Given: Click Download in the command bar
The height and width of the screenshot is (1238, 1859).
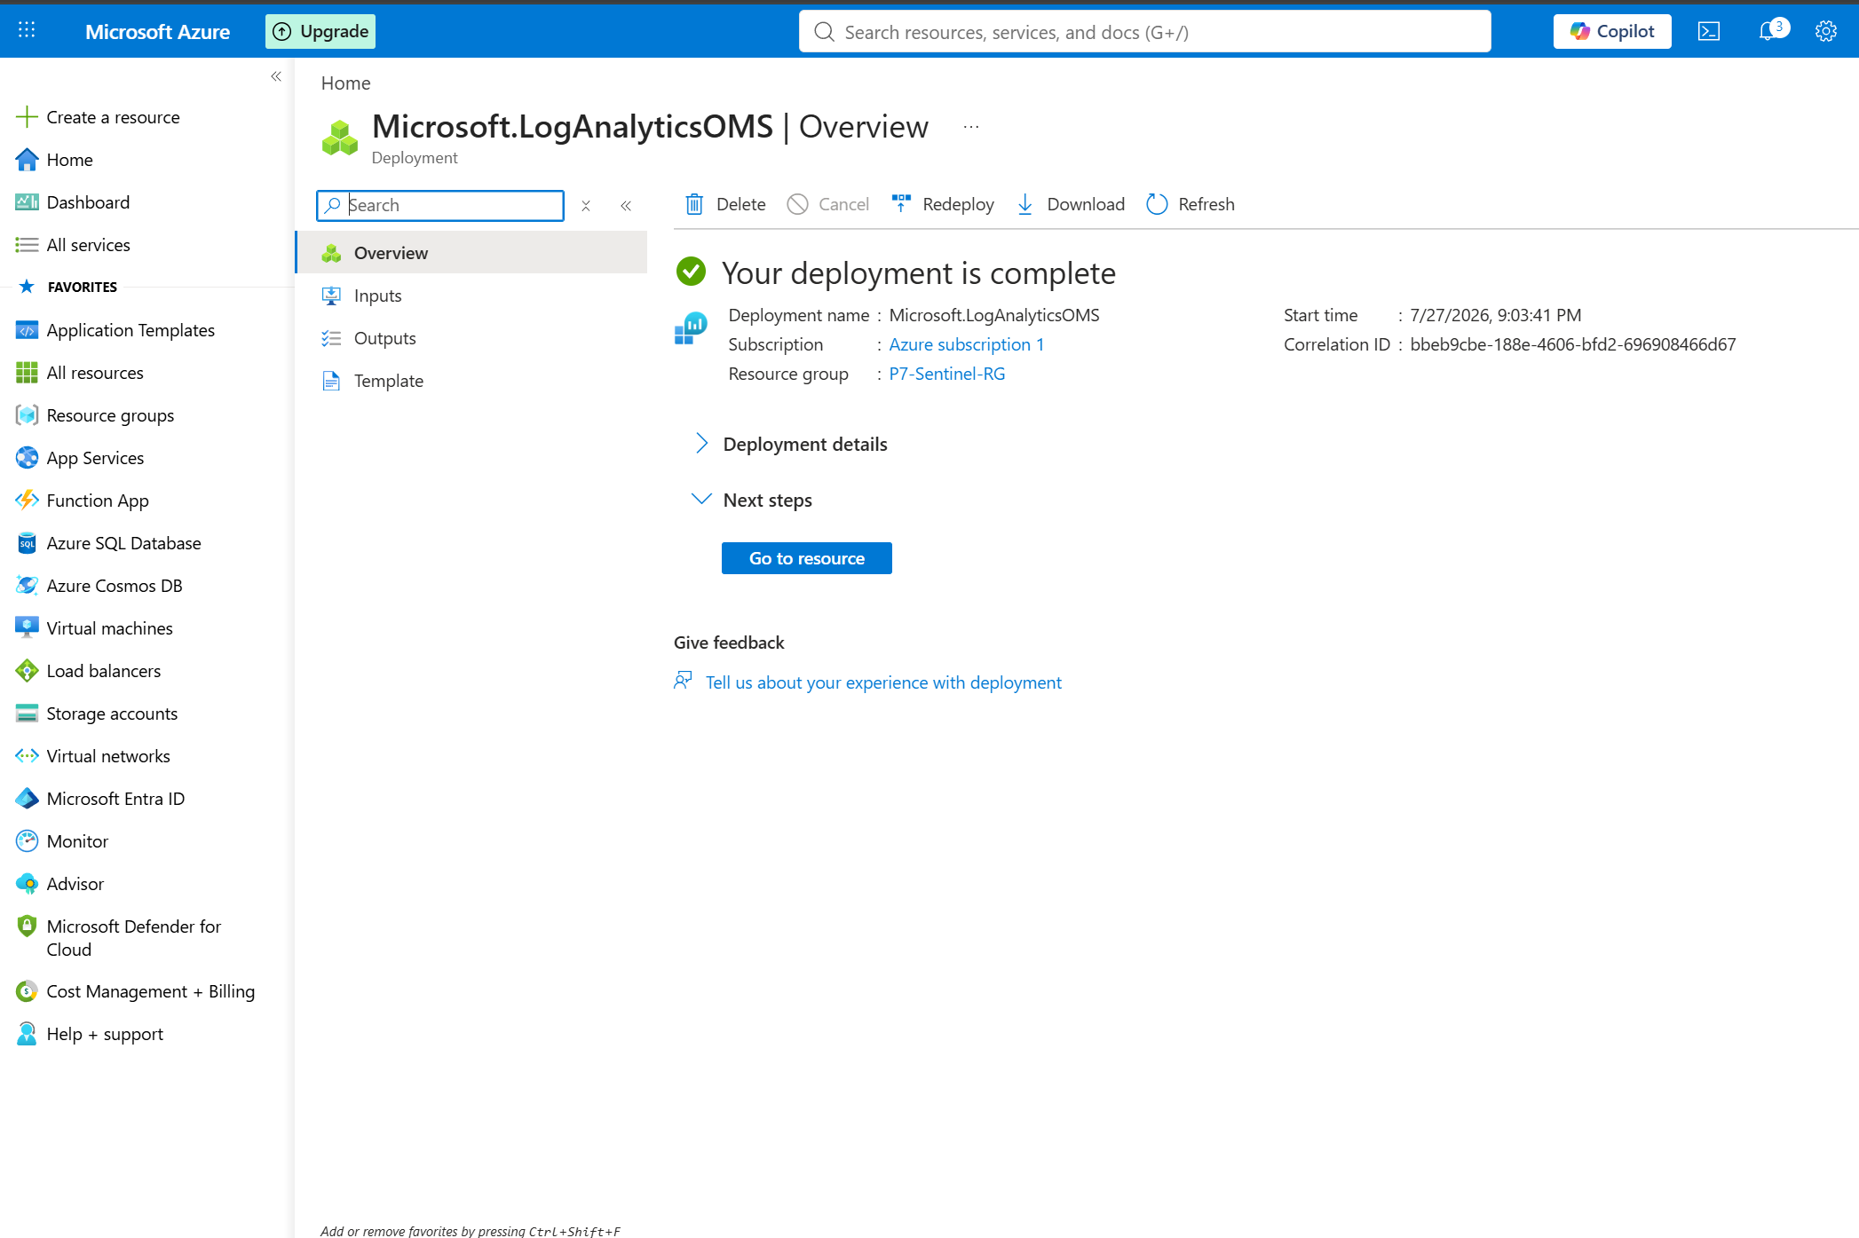Looking at the screenshot, I should pyautogui.click(x=1071, y=204).
